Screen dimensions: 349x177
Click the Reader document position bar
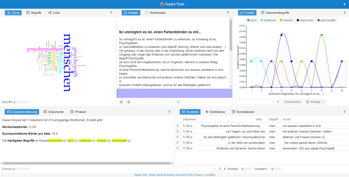174,93
